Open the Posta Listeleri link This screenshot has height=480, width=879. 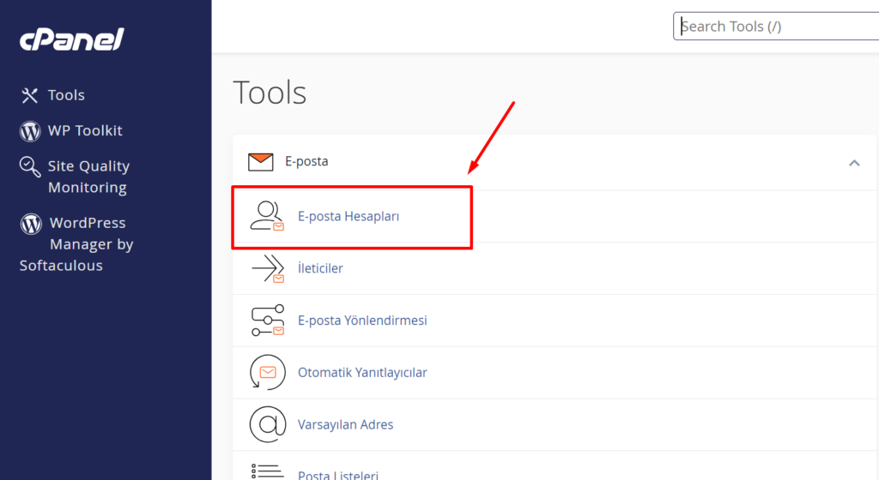tap(338, 475)
